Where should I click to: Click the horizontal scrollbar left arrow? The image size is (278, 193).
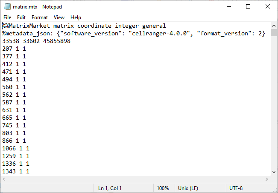coord(4,179)
